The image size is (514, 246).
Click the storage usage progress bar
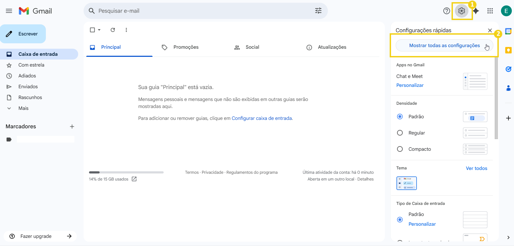[x=126, y=172]
